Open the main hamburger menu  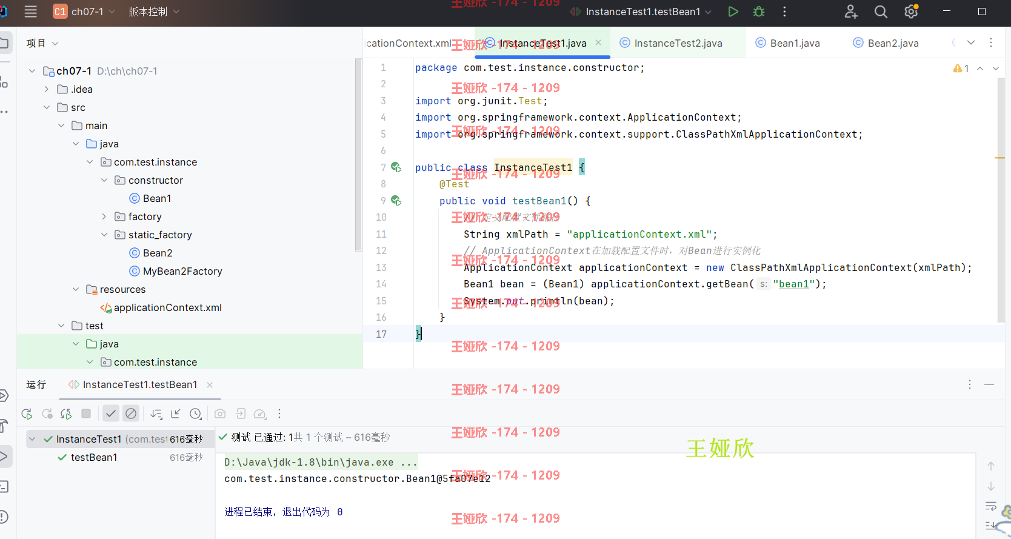tap(31, 12)
